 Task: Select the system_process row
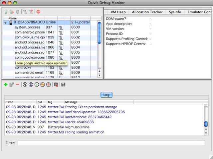pyautogui.click(x=50, y=27)
